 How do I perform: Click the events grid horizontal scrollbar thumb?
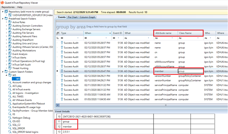[166, 105]
